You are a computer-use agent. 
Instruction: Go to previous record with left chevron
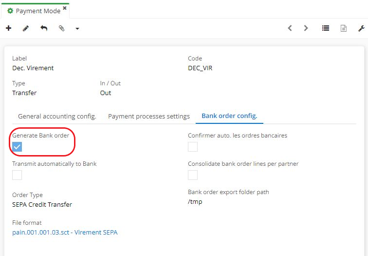pyautogui.click(x=290, y=28)
